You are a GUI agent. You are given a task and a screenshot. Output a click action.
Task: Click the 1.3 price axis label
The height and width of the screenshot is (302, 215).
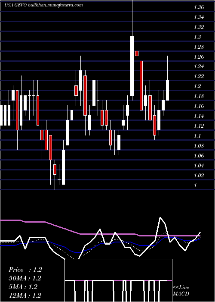pyautogui.click(x=197, y=37)
